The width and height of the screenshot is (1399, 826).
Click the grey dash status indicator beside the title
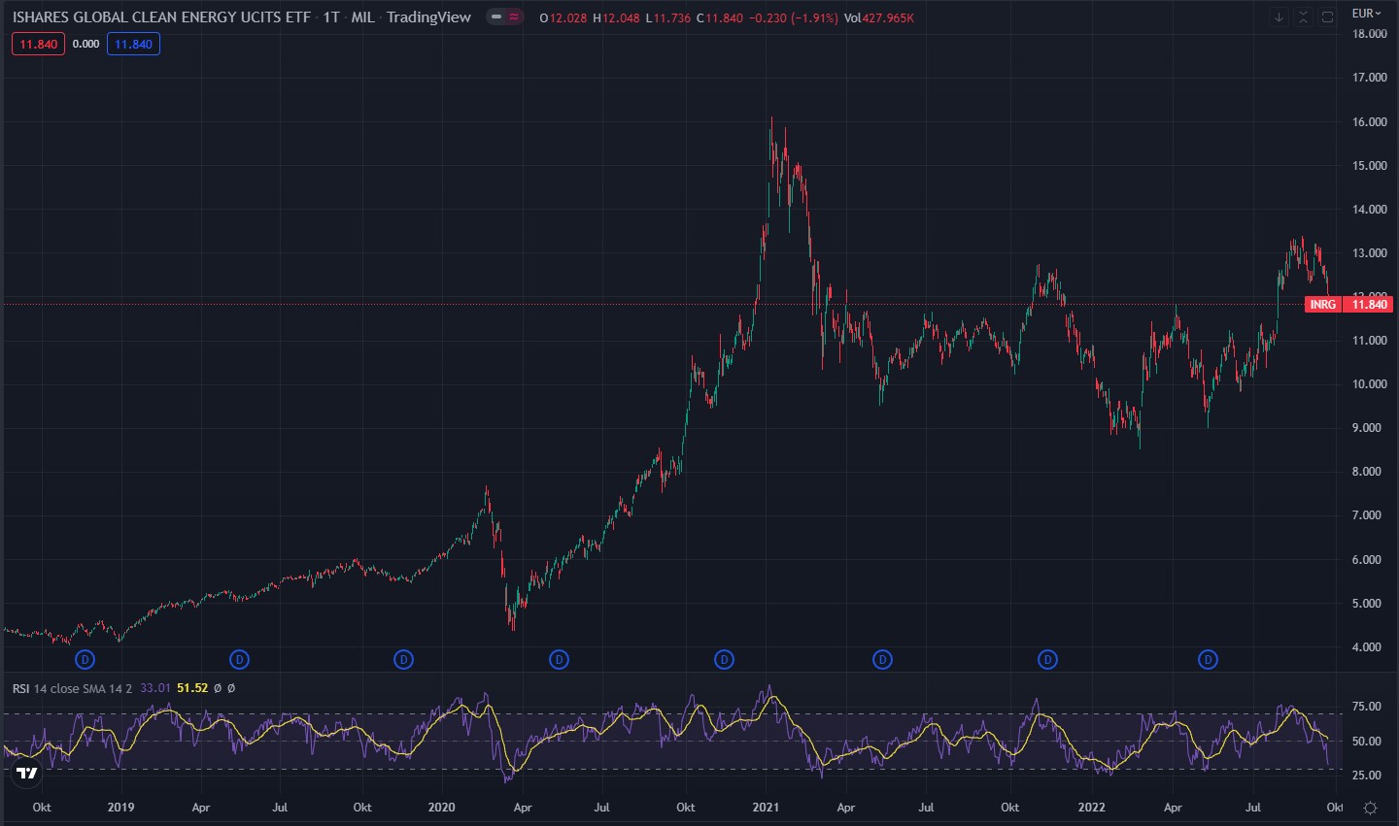[495, 17]
